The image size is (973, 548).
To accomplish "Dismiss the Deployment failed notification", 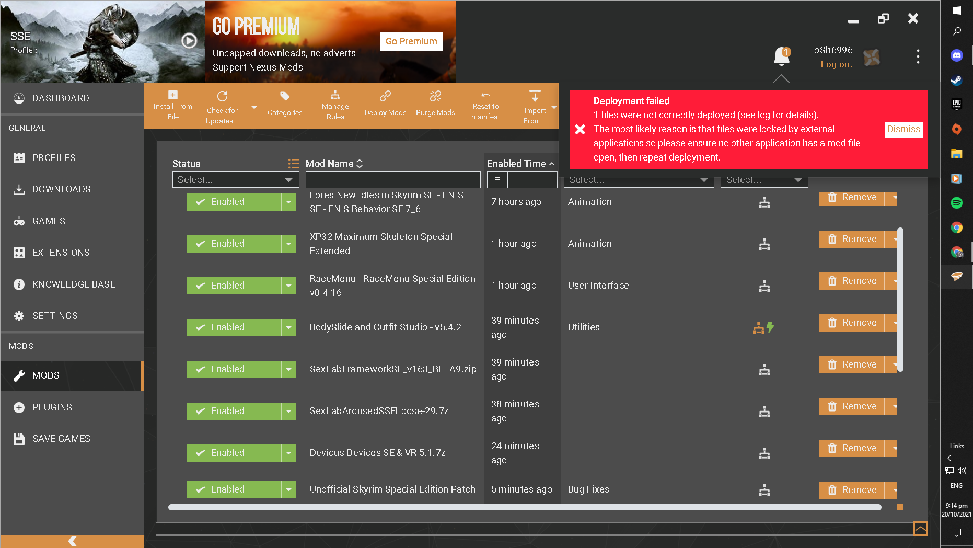I will pyautogui.click(x=903, y=129).
